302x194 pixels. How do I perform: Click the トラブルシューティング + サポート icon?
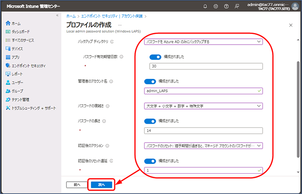tap(8, 108)
